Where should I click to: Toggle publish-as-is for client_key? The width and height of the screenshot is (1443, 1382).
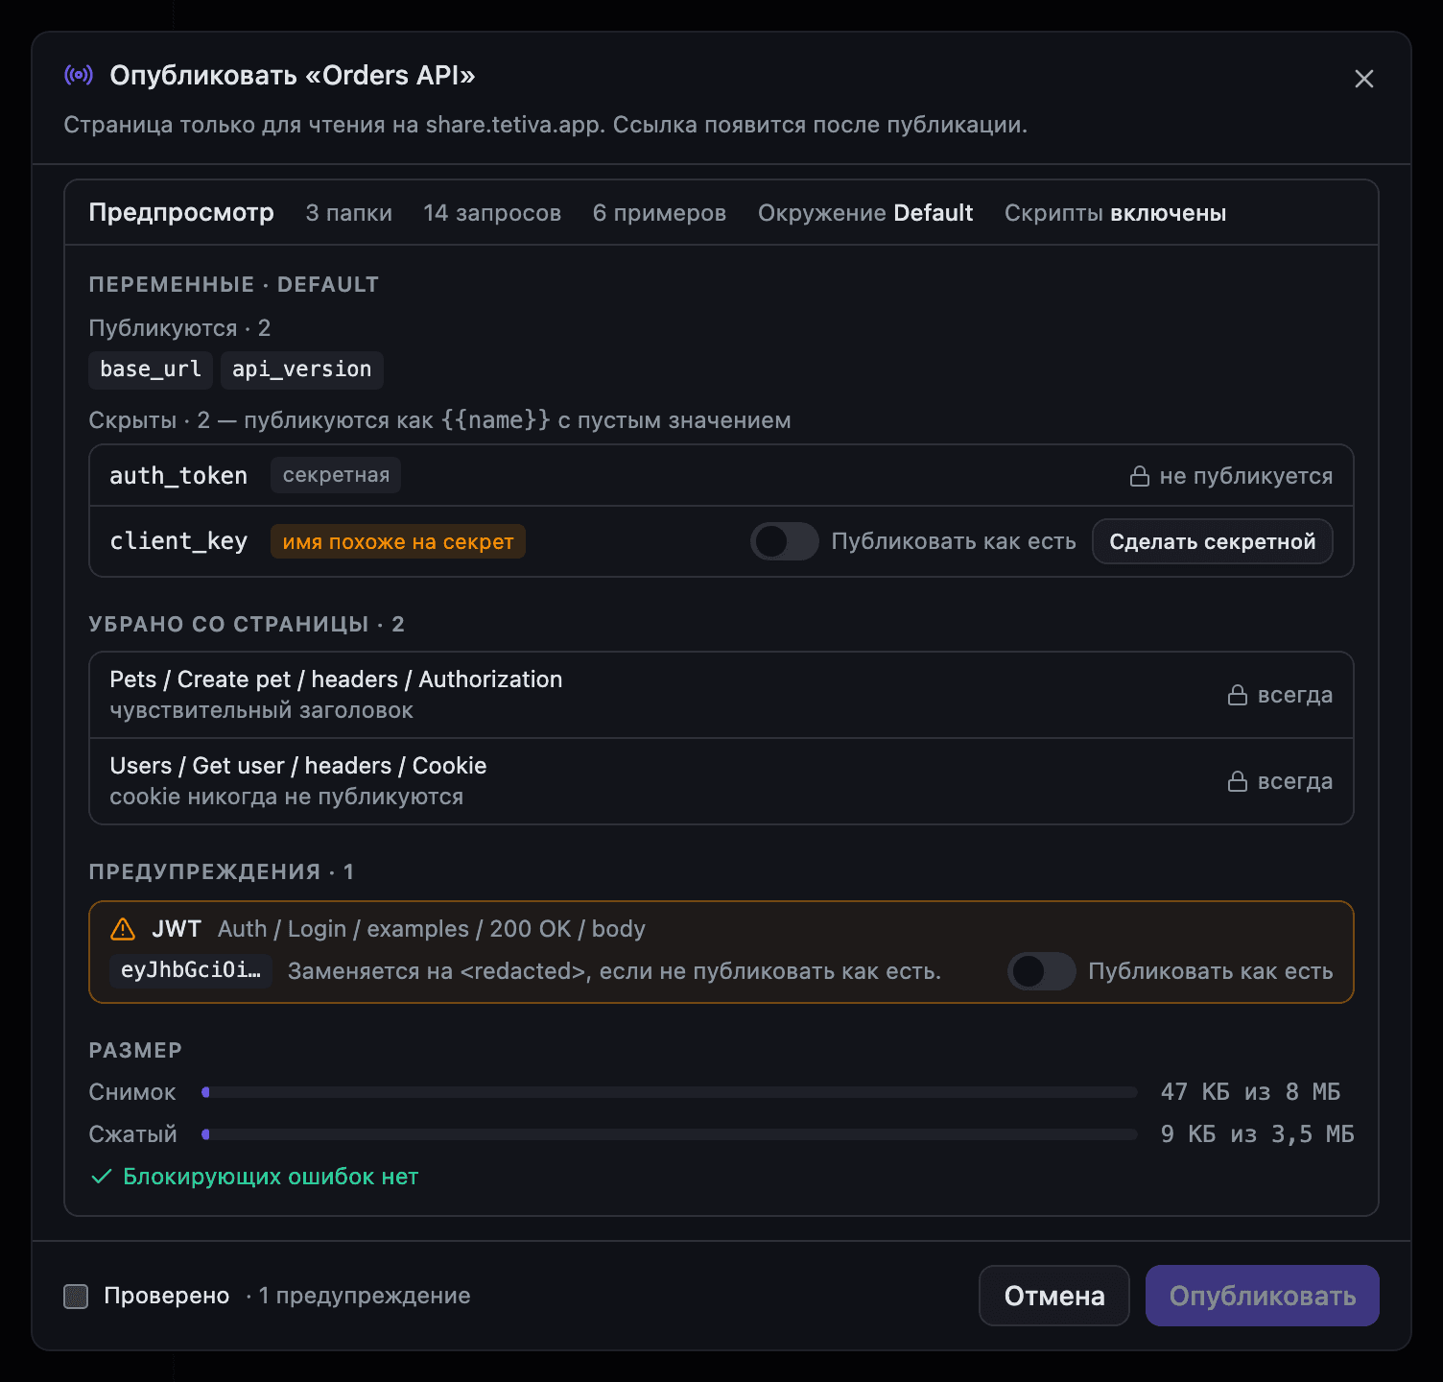click(x=785, y=541)
